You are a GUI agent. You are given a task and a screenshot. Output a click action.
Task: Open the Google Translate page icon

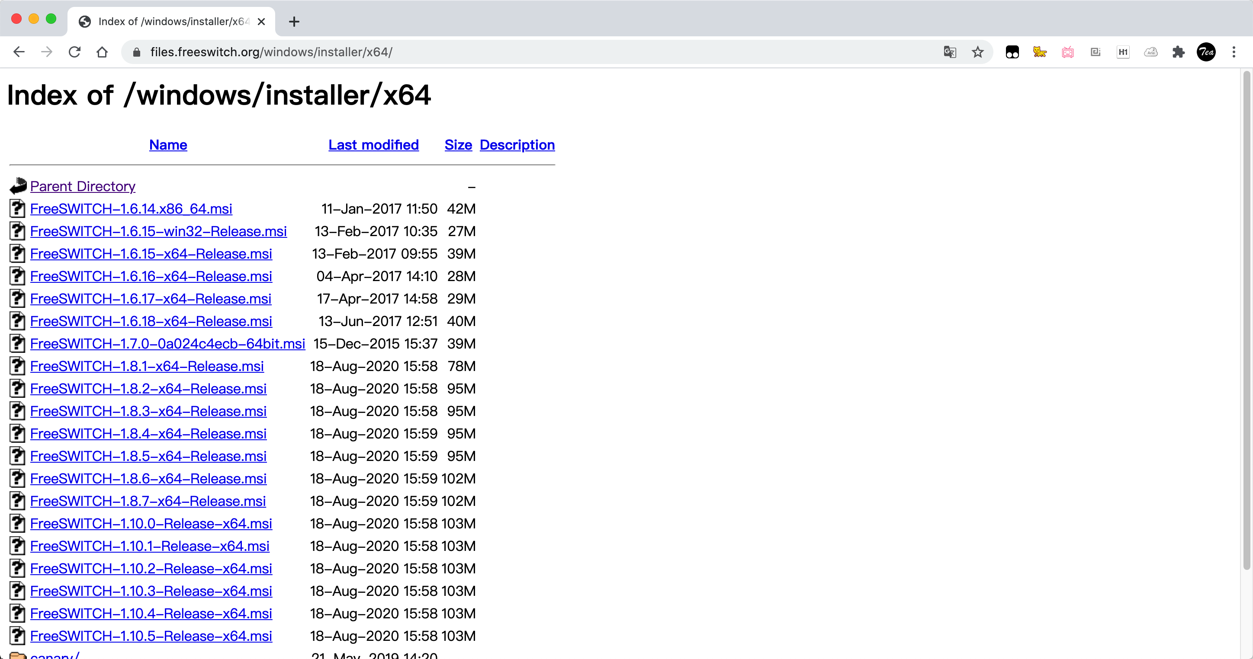949,52
